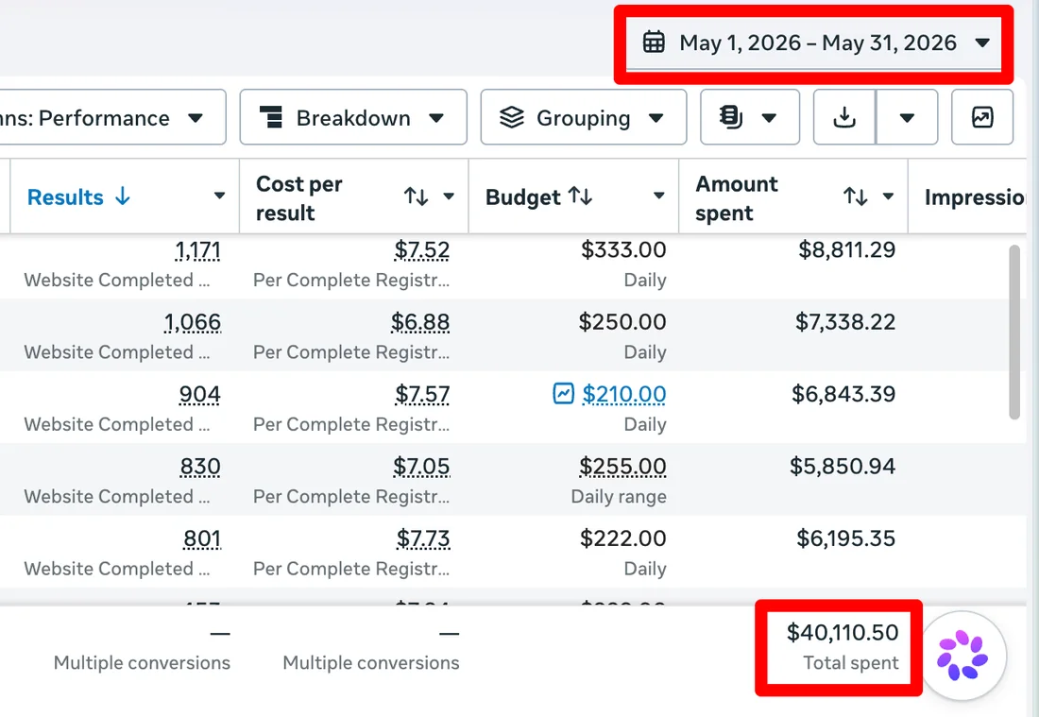1039x717 pixels.
Task: Select the $8,811.29 amount spent
Action: 847,250
